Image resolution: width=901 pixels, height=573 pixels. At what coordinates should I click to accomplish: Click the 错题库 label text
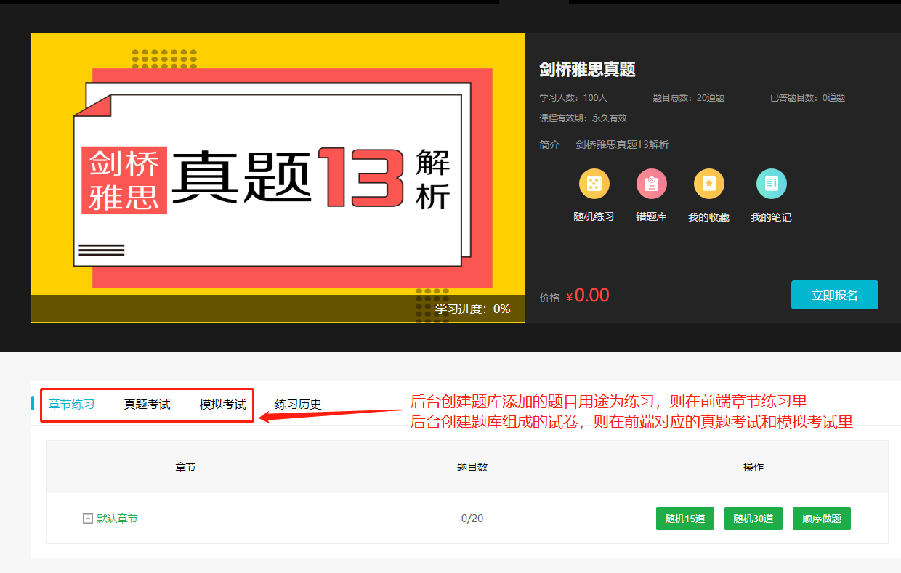(652, 216)
